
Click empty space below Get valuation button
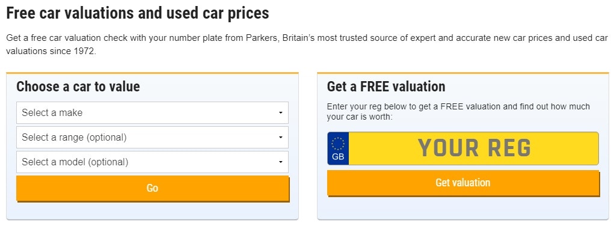(x=463, y=207)
